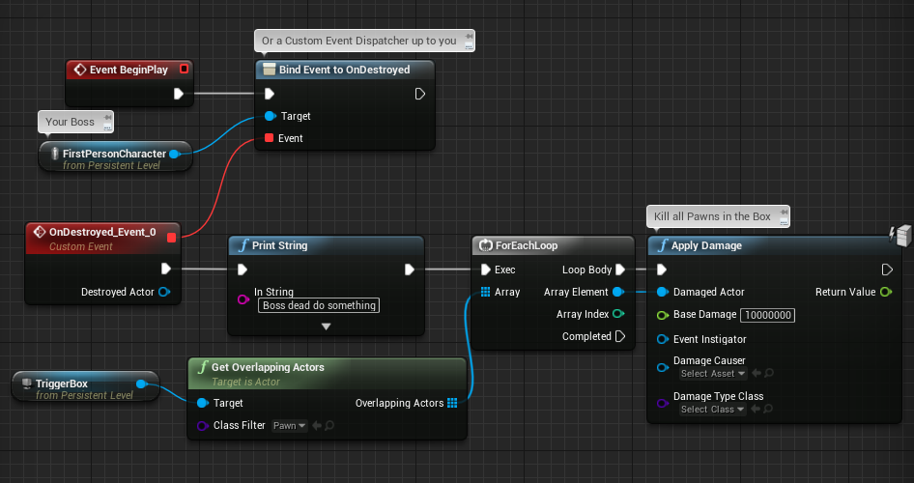This screenshot has height=483, width=914.
Task: Click 'Or a Custom Event Dispatcher up to you' comment
Action: (358, 41)
